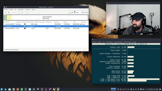Click the New partition icon in GParted toolbar
162x91 pixels.
point(6,12)
